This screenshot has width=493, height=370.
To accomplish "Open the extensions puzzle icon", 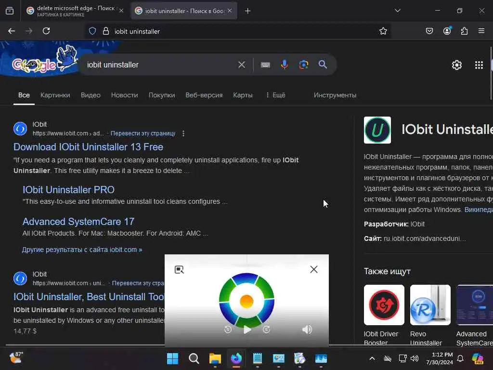I will tap(464, 31).
